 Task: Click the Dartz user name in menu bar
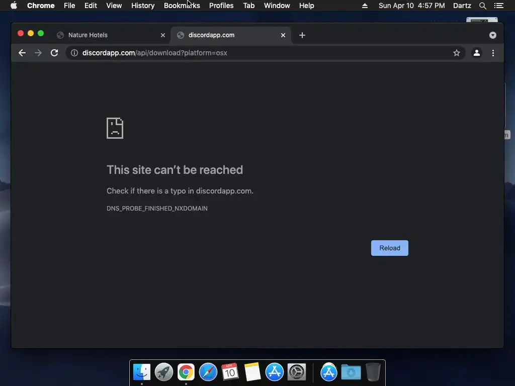tap(462, 6)
